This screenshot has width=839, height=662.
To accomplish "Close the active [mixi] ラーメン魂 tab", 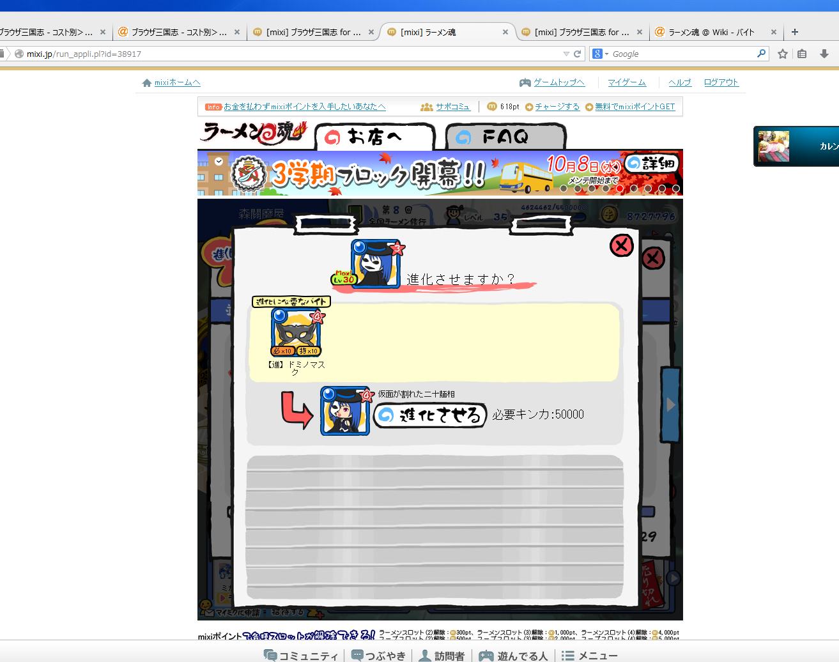I will (505, 32).
